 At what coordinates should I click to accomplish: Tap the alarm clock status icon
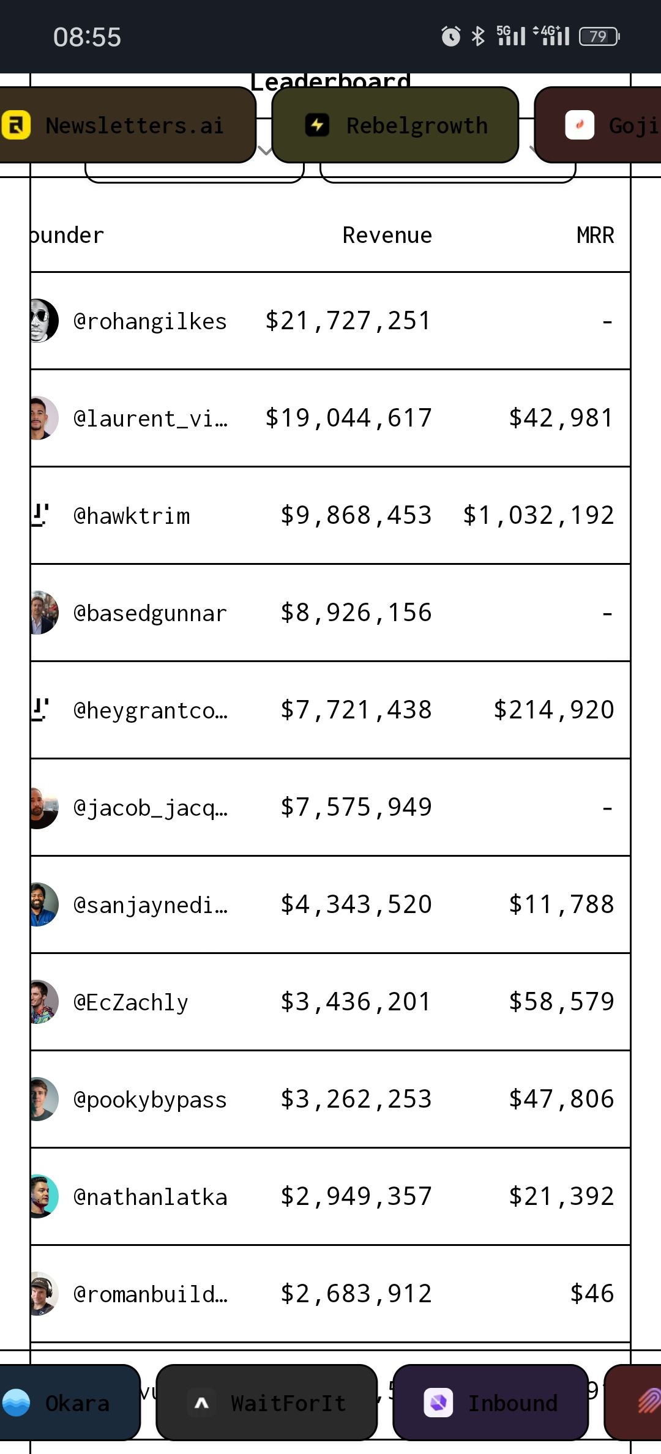pos(451,37)
